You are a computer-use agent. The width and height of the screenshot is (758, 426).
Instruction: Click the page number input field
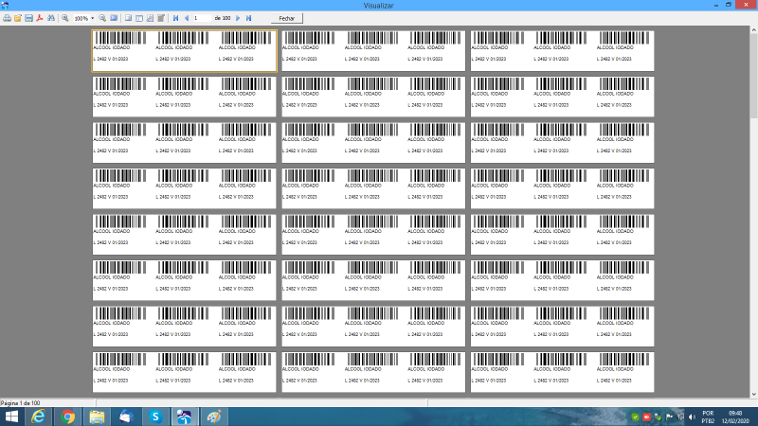(x=203, y=18)
